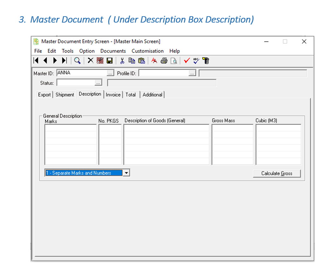Open the Separate Marks and Numbers dropdown
Screen dimensions: 326x278
coord(126,173)
